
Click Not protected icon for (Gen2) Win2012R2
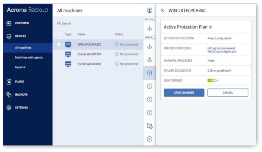pos(117,54)
